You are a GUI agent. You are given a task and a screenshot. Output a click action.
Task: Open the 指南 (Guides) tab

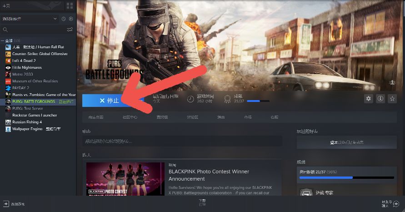(x=221, y=117)
